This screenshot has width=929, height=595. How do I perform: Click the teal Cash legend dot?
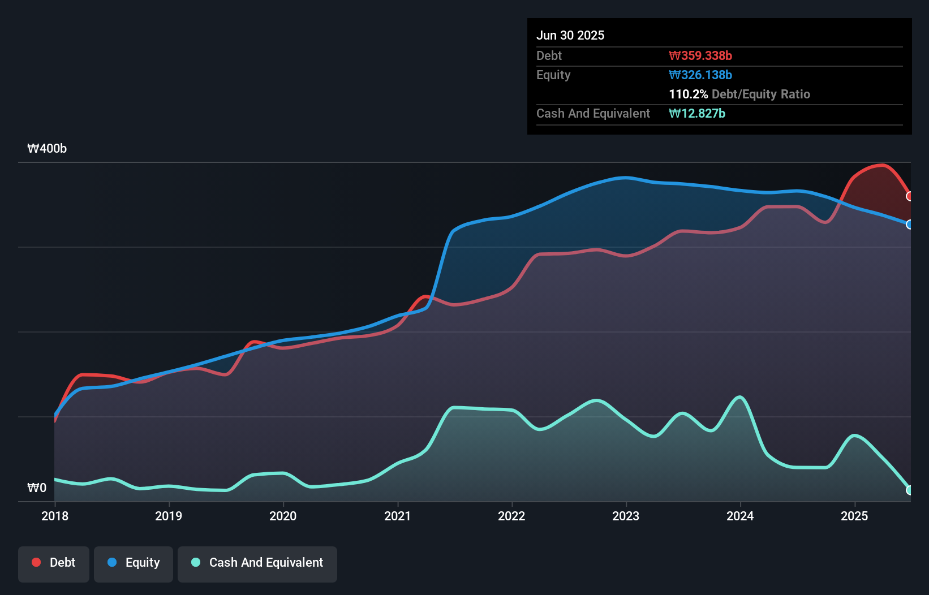[x=196, y=562]
